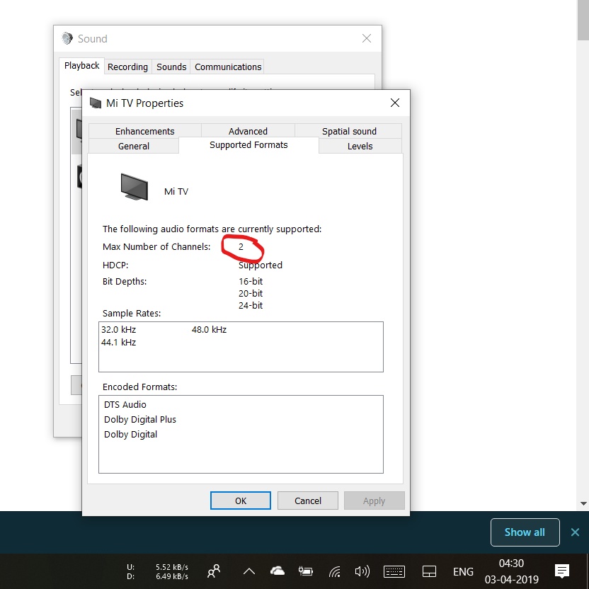Screen dimensions: 589x589
Task: Click the 20-bit bit depth value
Action: [x=251, y=293]
